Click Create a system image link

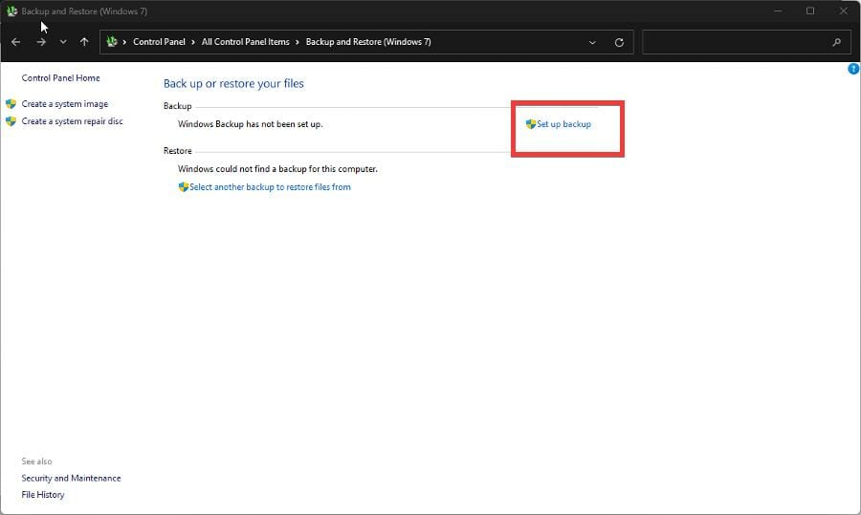coord(65,103)
